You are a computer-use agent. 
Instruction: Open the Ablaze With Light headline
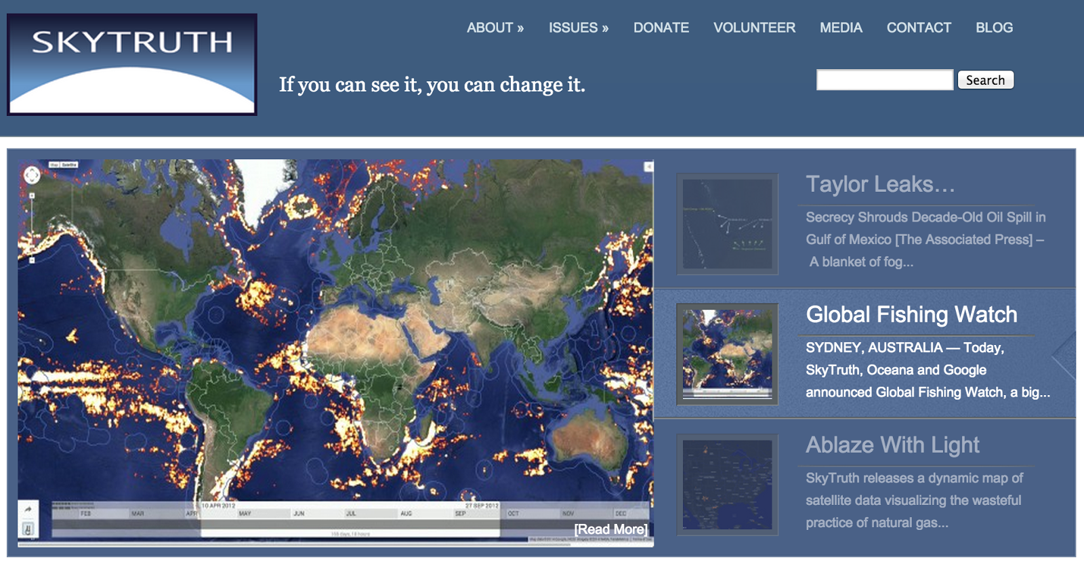coord(893,445)
